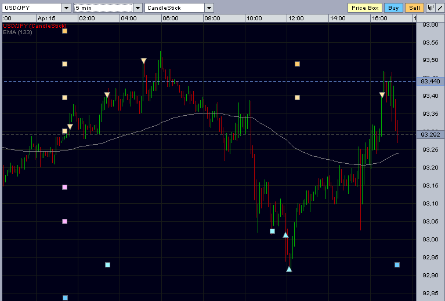The width and height of the screenshot is (445, 301).
Task: Click the blue Buy button
Action: pyautogui.click(x=393, y=8)
